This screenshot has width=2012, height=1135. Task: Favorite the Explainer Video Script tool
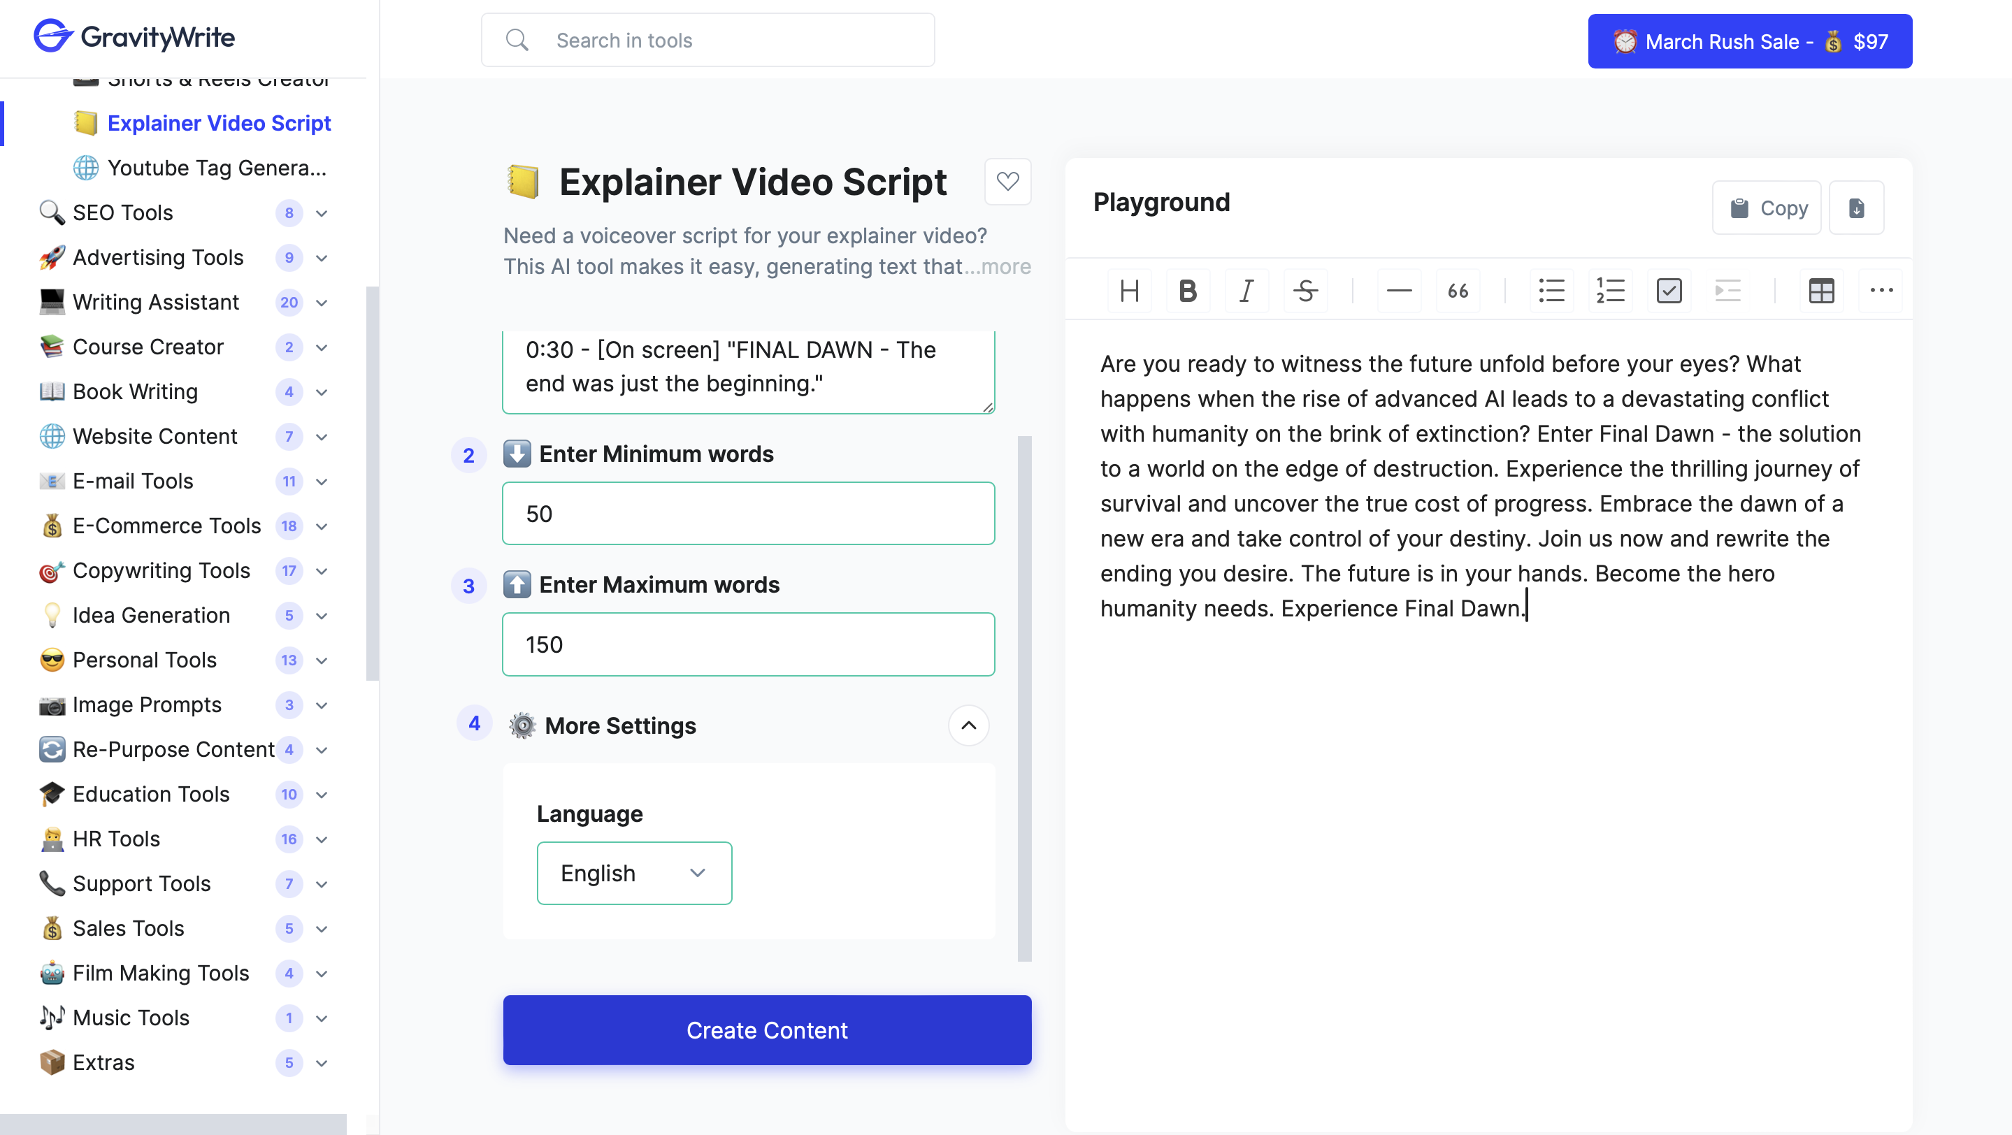tap(1007, 182)
